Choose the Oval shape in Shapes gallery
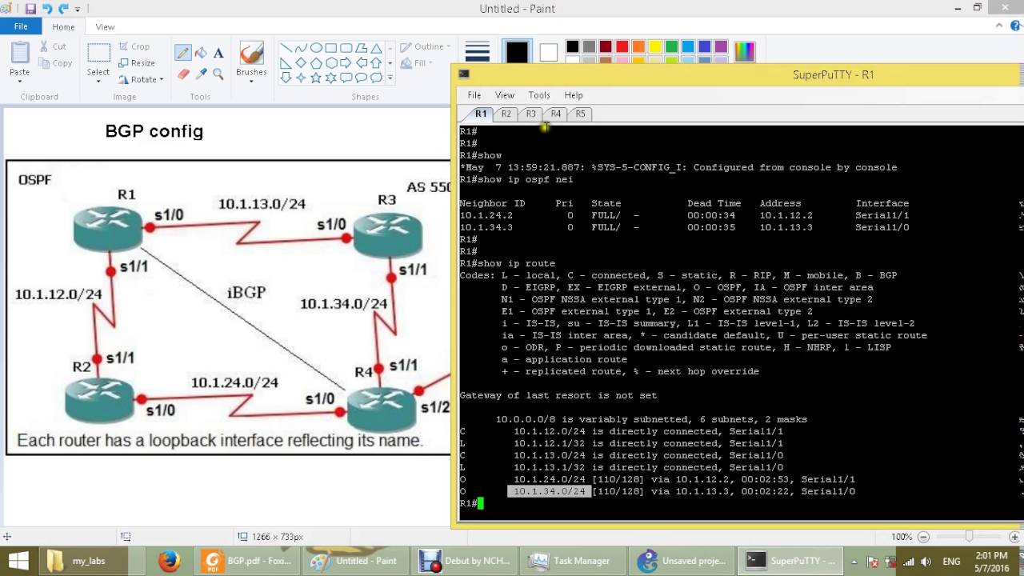The height and width of the screenshot is (576, 1024). coord(316,48)
